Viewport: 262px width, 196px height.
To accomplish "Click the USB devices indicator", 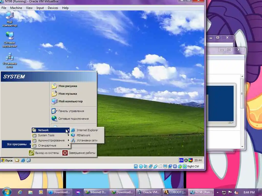I will coord(155,166).
